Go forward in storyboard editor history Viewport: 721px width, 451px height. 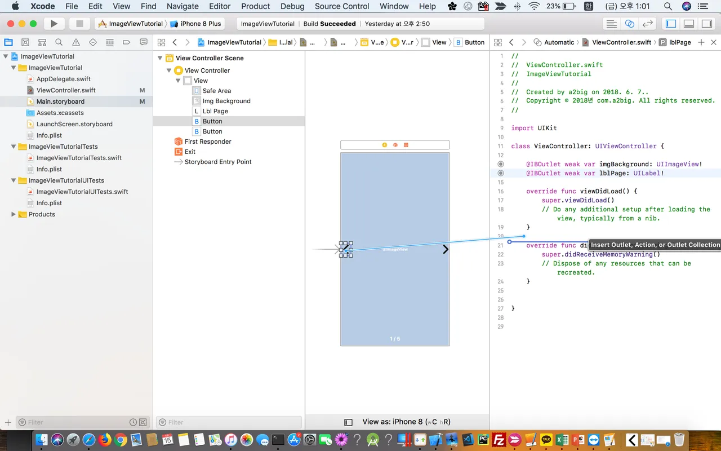[x=187, y=42]
